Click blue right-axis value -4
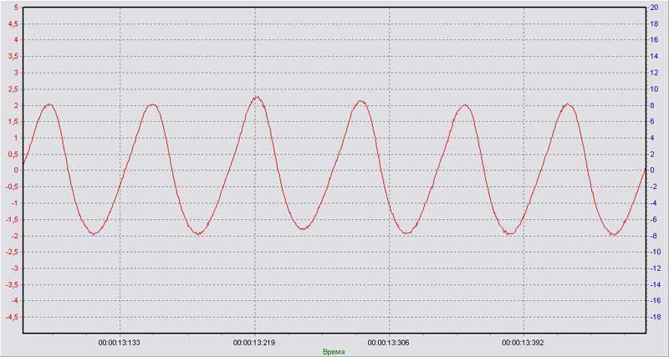This screenshot has width=669, height=357. coord(653,203)
